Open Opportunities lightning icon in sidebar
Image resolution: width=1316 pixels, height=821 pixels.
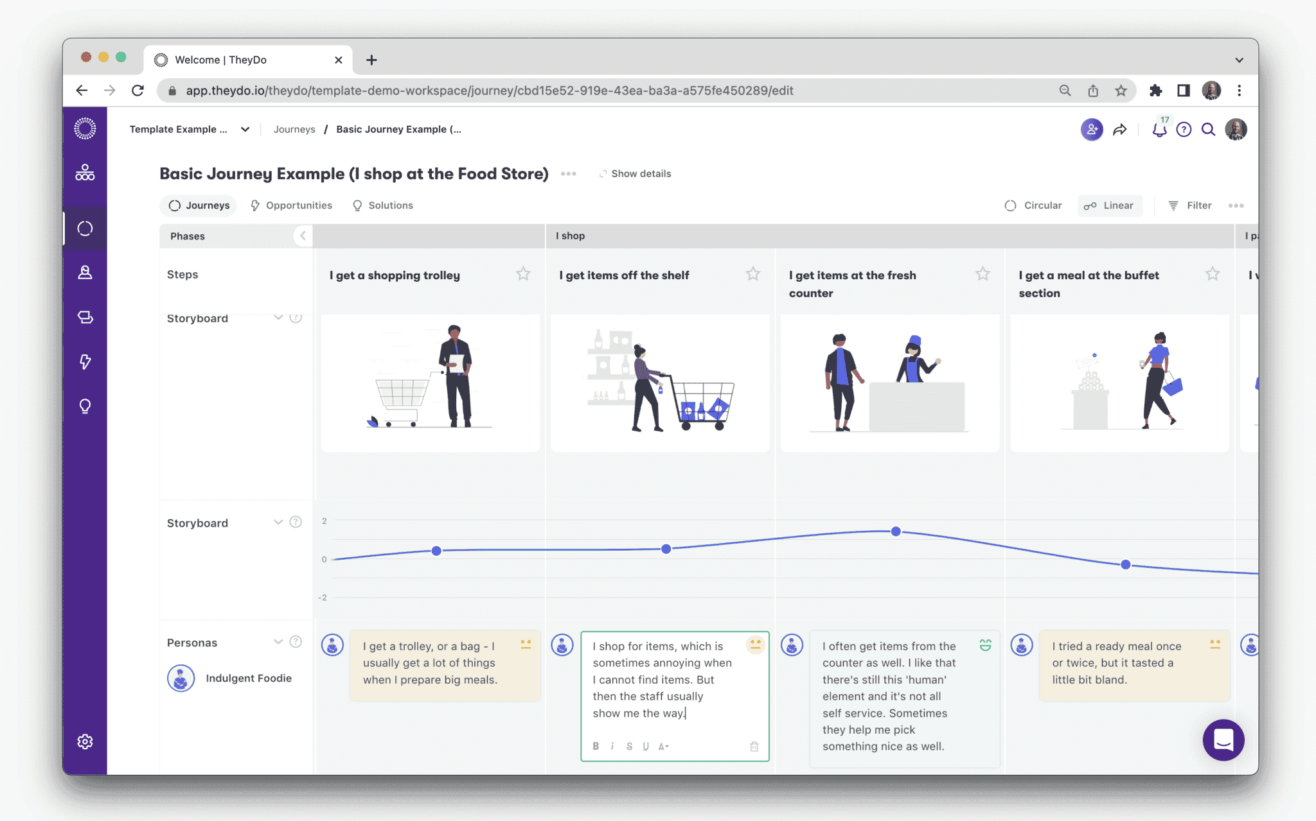[85, 362]
